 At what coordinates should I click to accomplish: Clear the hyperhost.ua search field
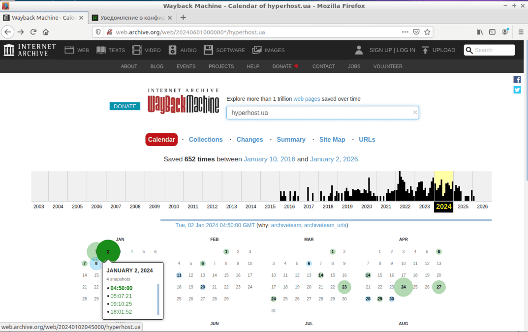415,112
